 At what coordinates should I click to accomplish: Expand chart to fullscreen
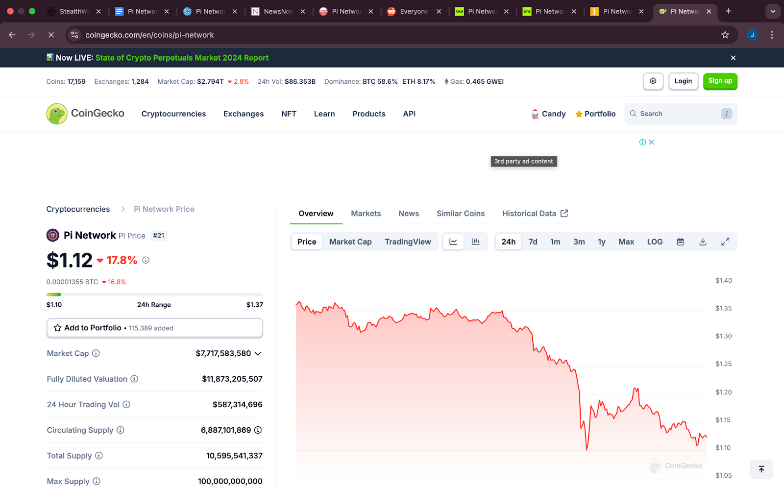[x=725, y=242]
